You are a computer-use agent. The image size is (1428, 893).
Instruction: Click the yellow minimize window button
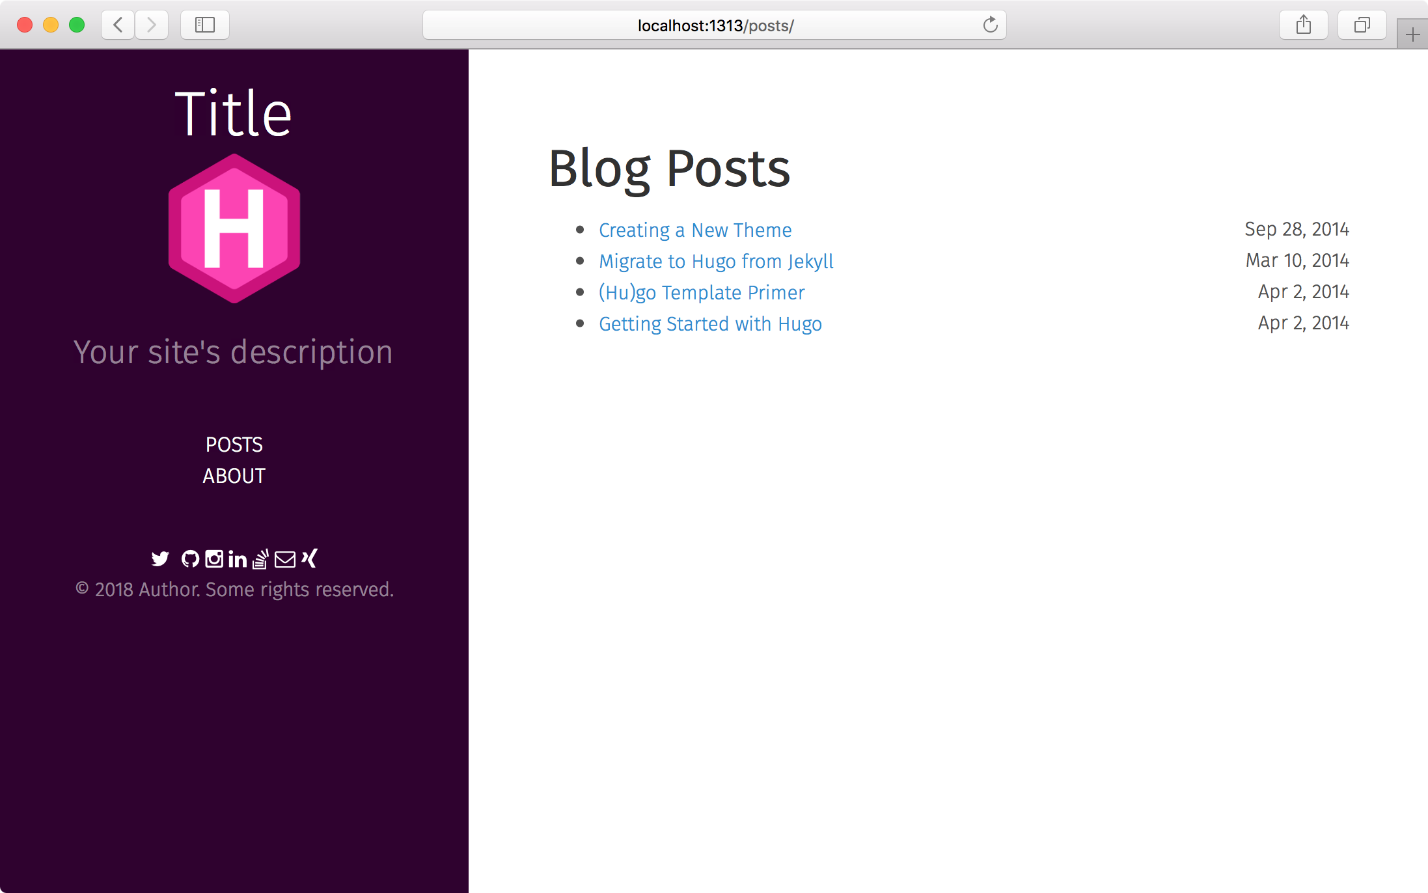click(x=51, y=25)
